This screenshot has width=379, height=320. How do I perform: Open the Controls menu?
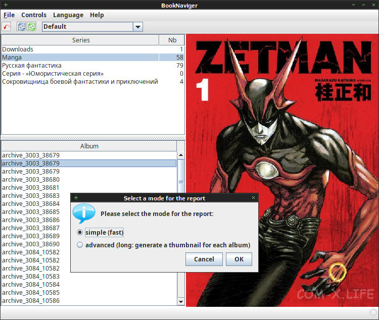point(34,15)
